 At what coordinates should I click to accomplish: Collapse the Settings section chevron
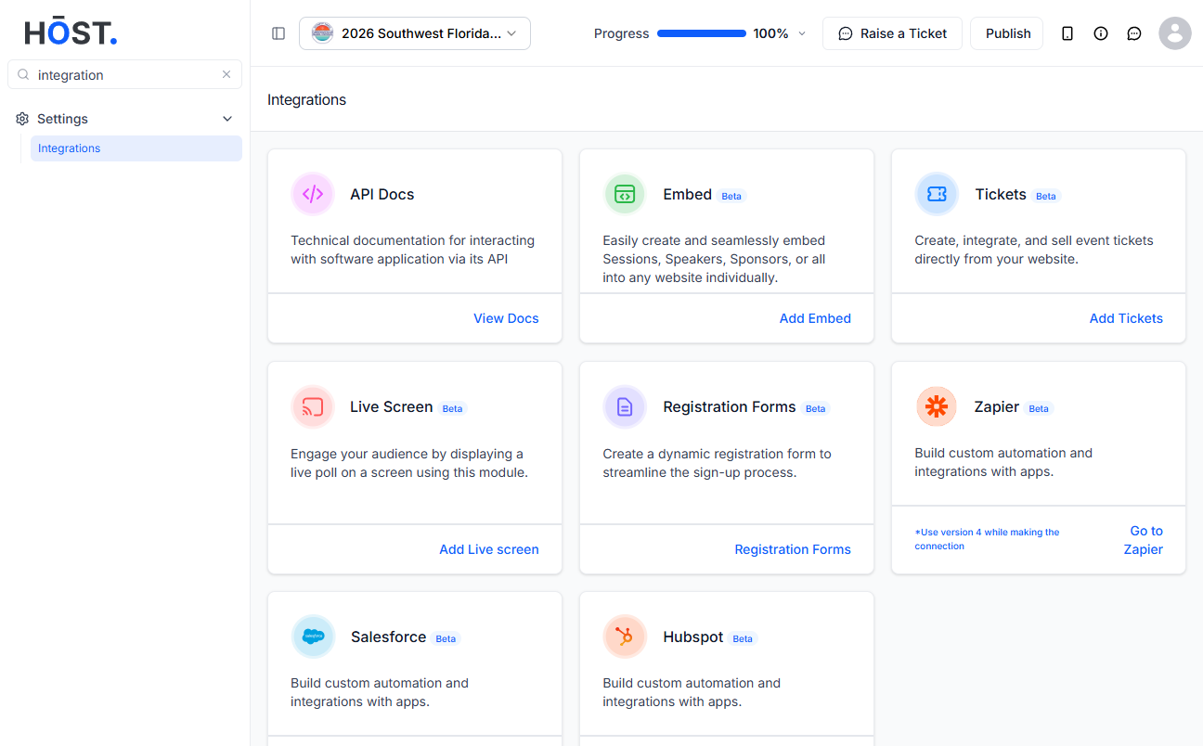tap(227, 119)
